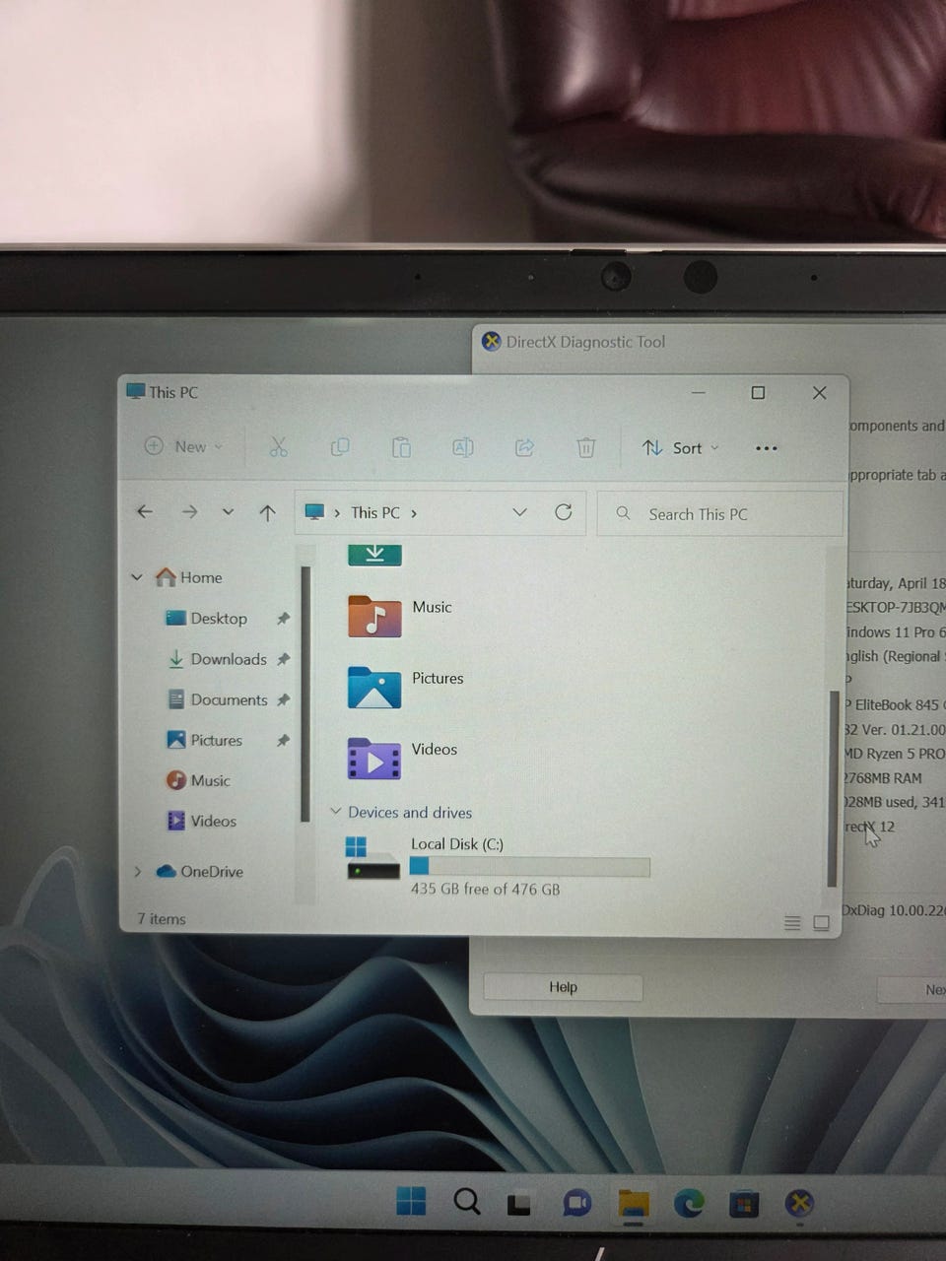
Task: Expand the address bar history dropdown
Action: coord(519,512)
